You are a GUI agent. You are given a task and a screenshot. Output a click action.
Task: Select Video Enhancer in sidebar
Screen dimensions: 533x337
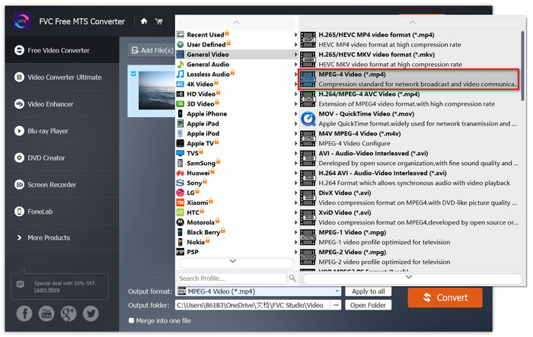pyautogui.click(x=62, y=104)
